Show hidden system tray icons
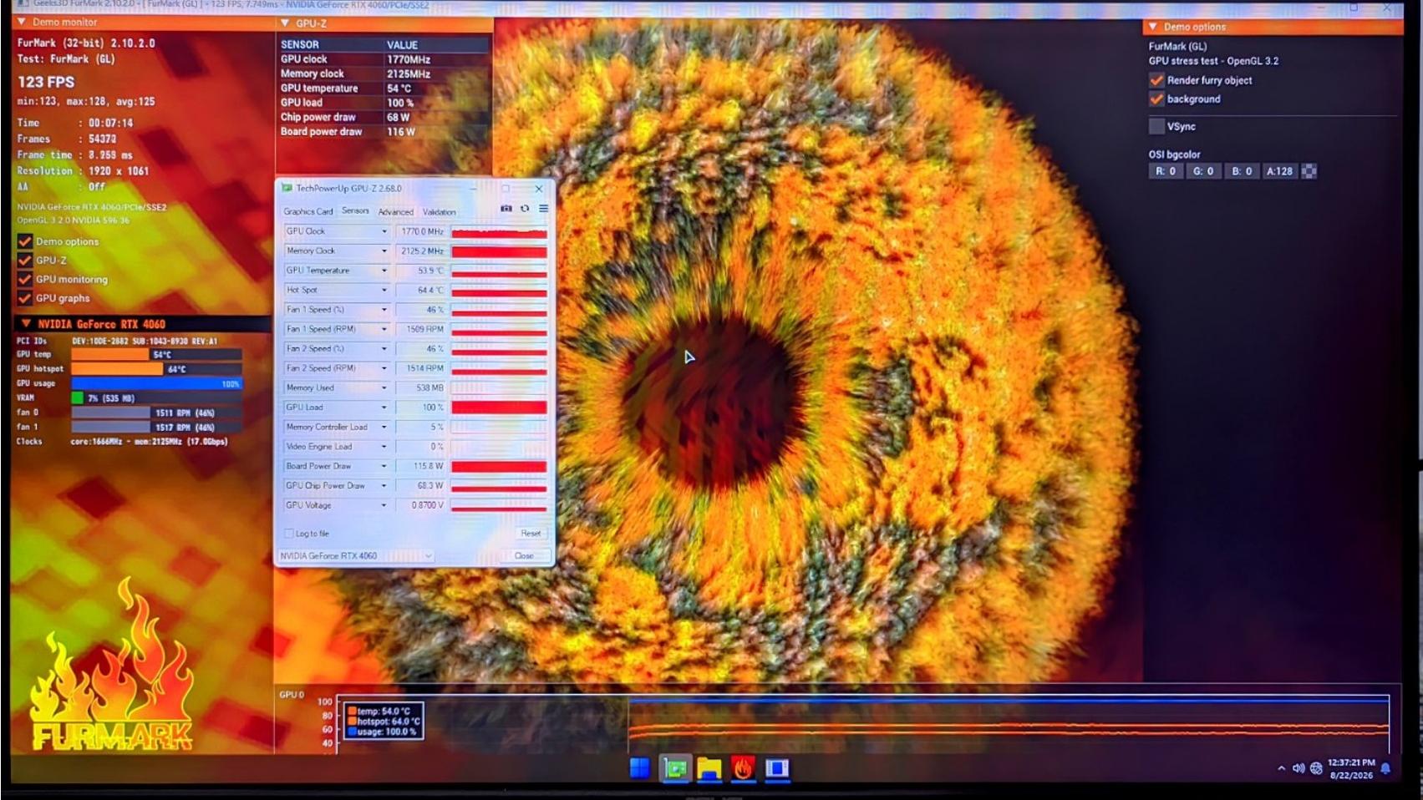Image resolution: width=1423 pixels, height=800 pixels. pyautogui.click(x=1281, y=768)
